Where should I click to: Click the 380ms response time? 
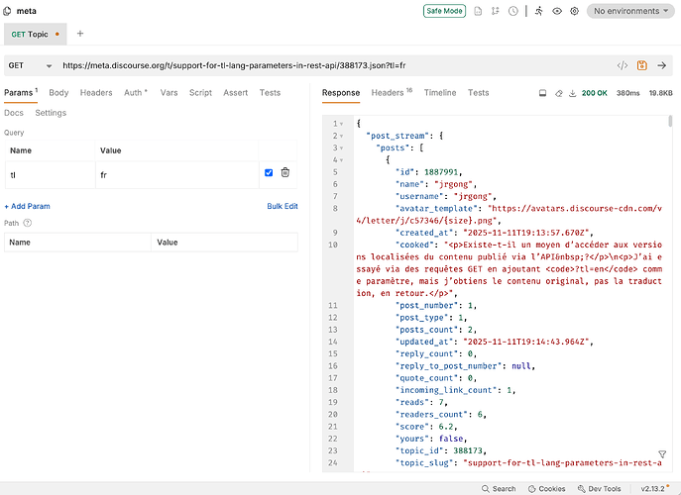coord(627,93)
